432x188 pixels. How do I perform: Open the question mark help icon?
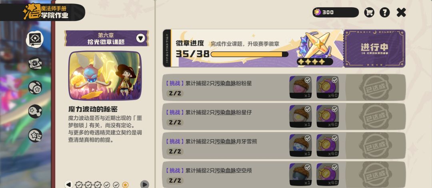[385, 12]
